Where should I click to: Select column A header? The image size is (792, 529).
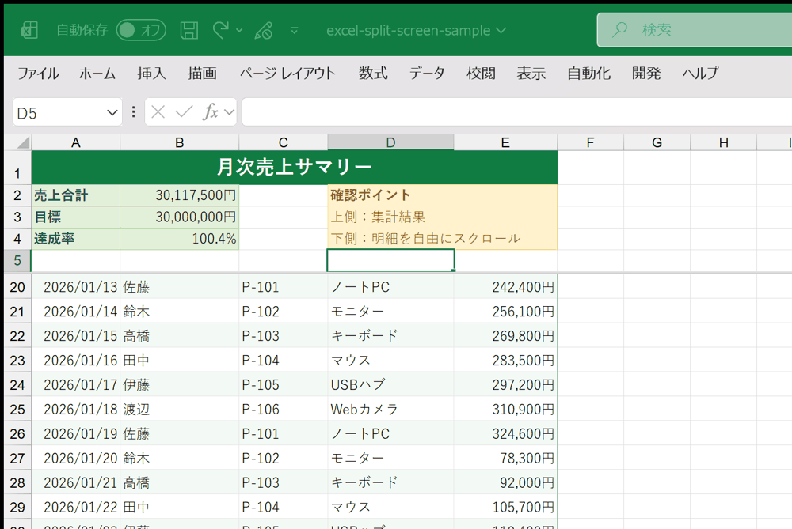(76, 142)
